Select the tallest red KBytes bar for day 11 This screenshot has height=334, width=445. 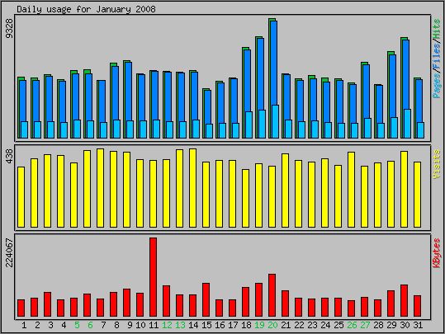tap(154, 277)
